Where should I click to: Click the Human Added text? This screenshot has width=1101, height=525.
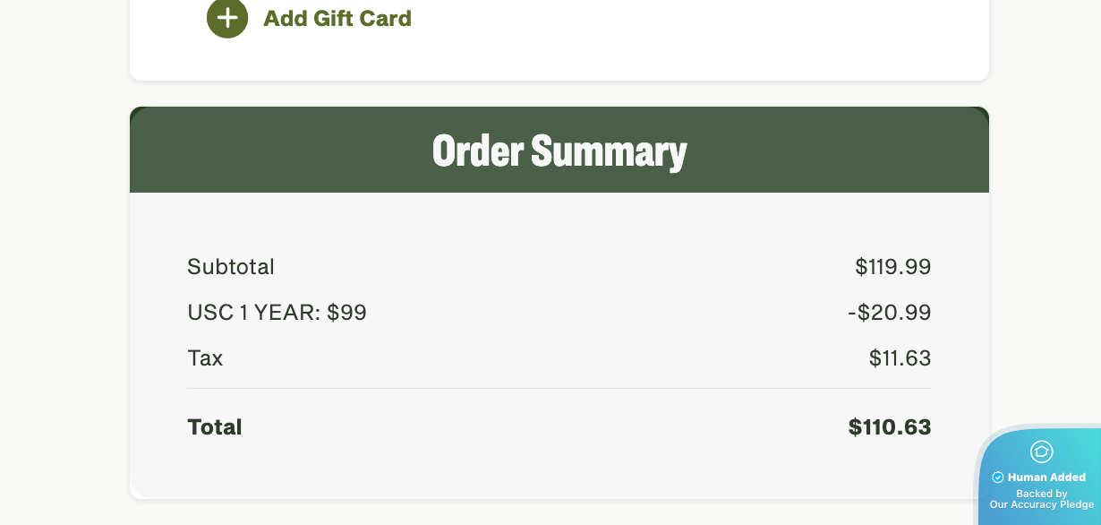(x=1046, y=478)
